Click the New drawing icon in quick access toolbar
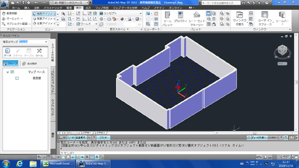 click(x=13, y=3)
